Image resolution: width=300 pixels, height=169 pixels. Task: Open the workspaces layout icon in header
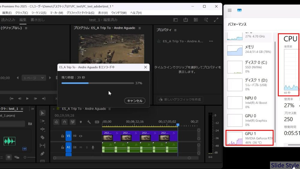[175, 20]
